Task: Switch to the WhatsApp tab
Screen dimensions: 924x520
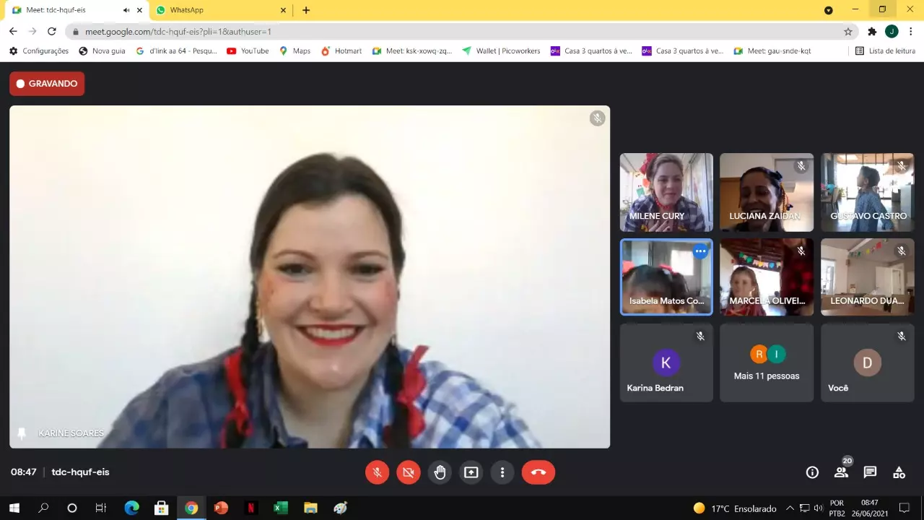Action: pyautogui.click(x=220, y=10)
